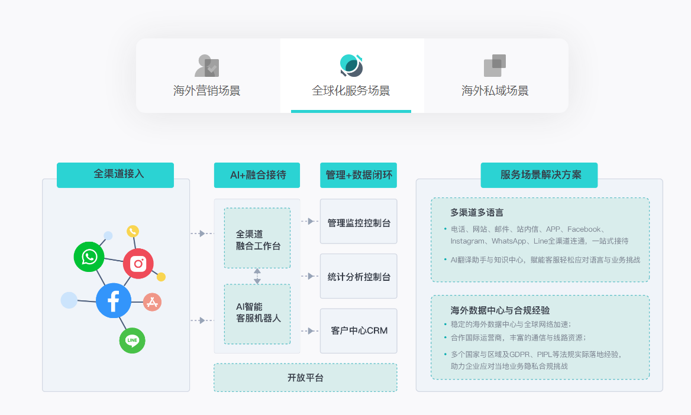The height and width of the screenshot is (415, 691).
Task: Switch to the 海外营销场景 tab
Action: (208, 75)
